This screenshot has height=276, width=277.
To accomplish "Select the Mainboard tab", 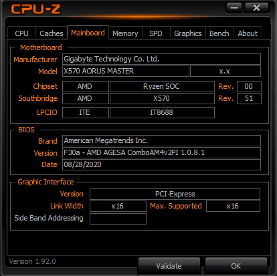I will [88, 33].
